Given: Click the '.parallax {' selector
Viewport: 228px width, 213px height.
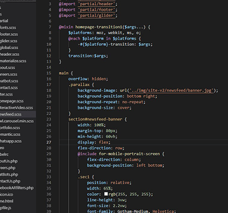Looking at the screenshot, I should (x=81, y=85).
